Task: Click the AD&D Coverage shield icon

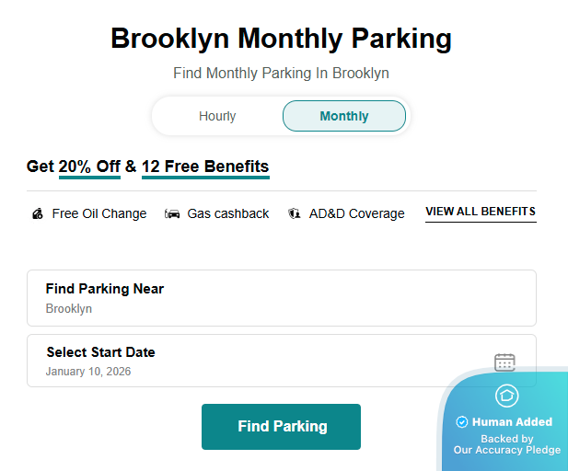Action: (x=295, y=213)
